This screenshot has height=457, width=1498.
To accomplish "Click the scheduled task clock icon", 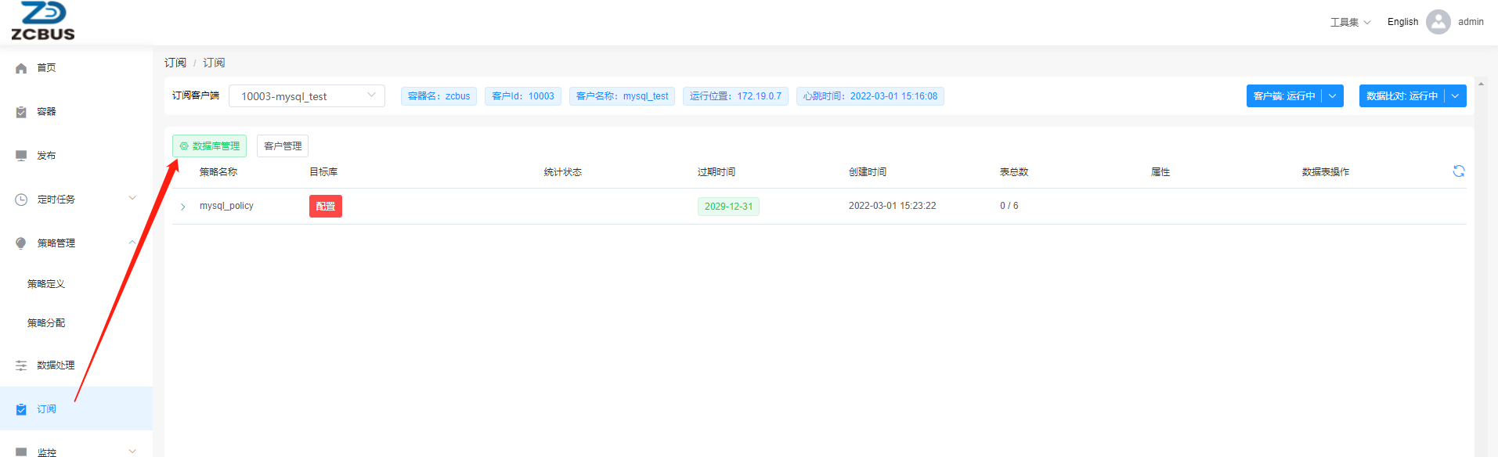I will [x=21, y=200].
